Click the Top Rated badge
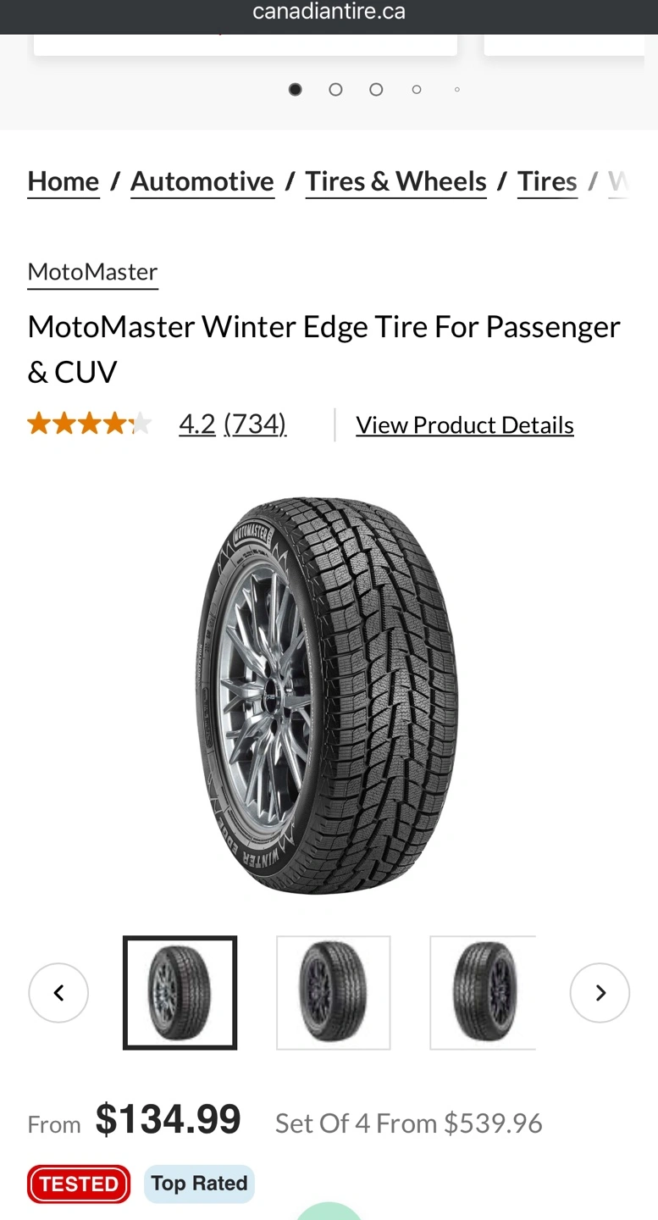 [x=199, y=1184]
